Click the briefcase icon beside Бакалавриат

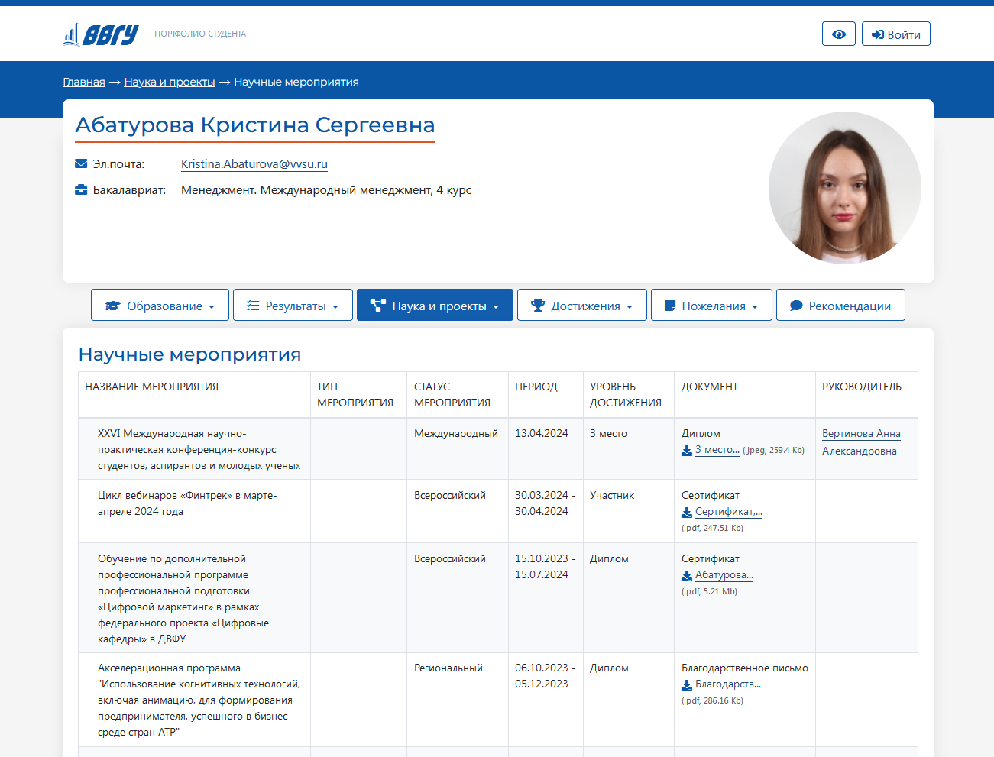pos(81,189)
